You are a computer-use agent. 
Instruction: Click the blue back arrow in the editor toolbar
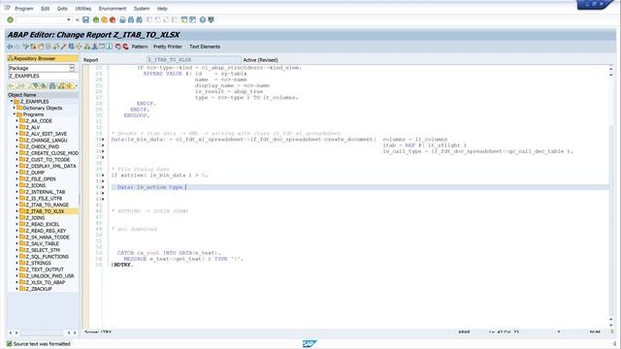(10, 47)
